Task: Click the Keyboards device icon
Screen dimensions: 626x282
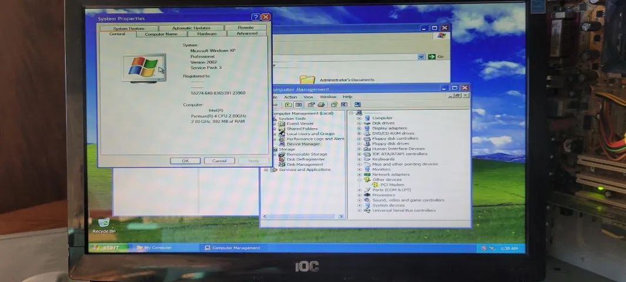Action: coord(367,159)
